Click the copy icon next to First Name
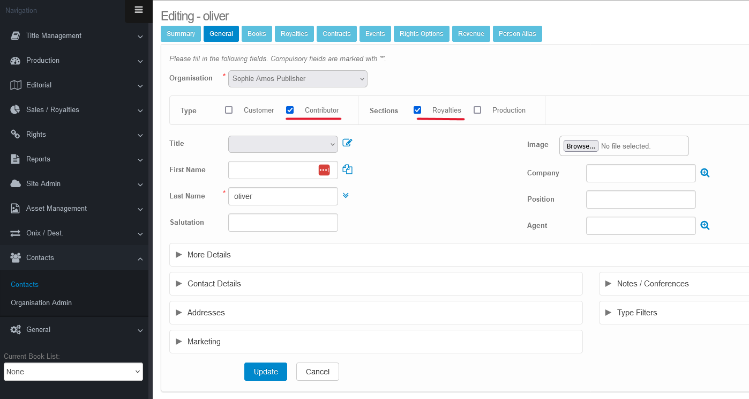 pos(347,169)
